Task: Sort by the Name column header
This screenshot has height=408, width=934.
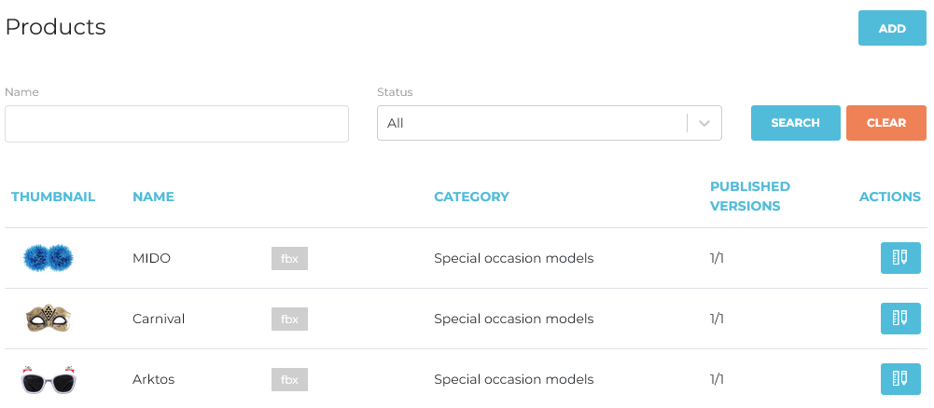Action: (153, 197)
